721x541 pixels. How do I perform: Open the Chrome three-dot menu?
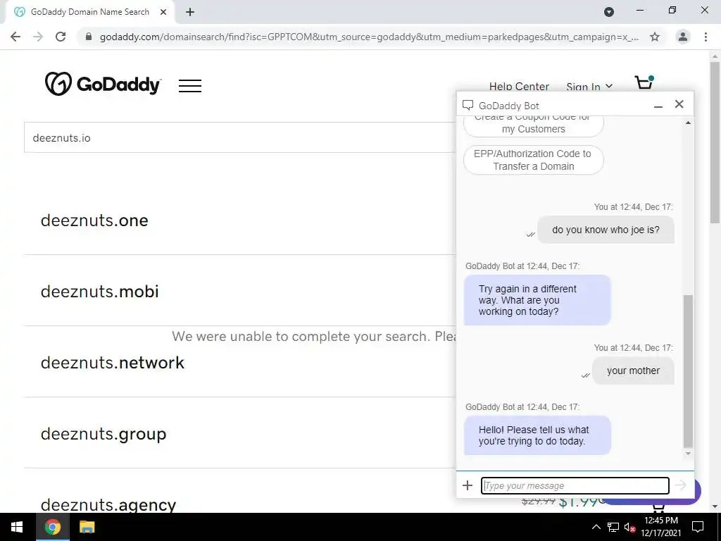click(x=706, y=37)
